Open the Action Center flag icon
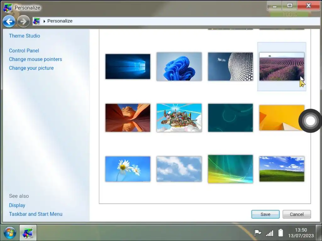This screenshot has width=322, height=241. 258,233
